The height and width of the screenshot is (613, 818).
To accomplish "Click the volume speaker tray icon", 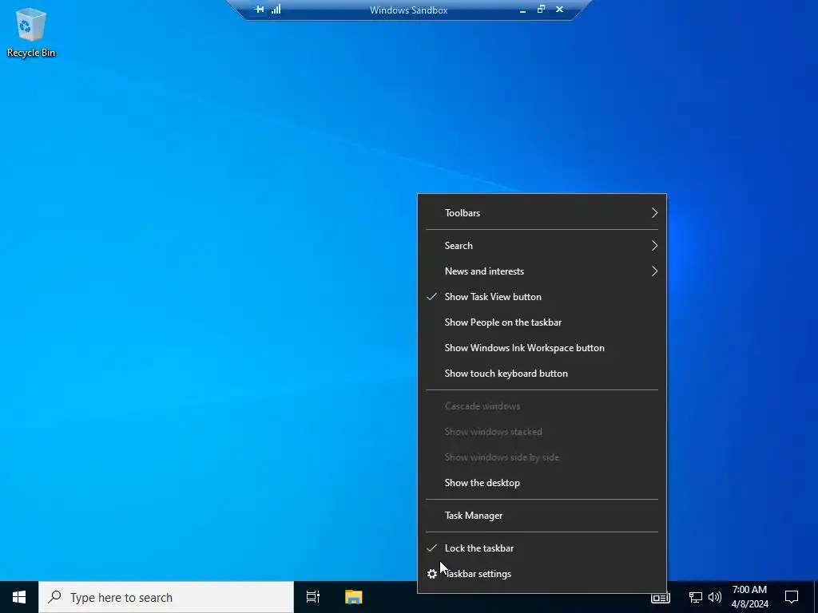I will (715, 597).
